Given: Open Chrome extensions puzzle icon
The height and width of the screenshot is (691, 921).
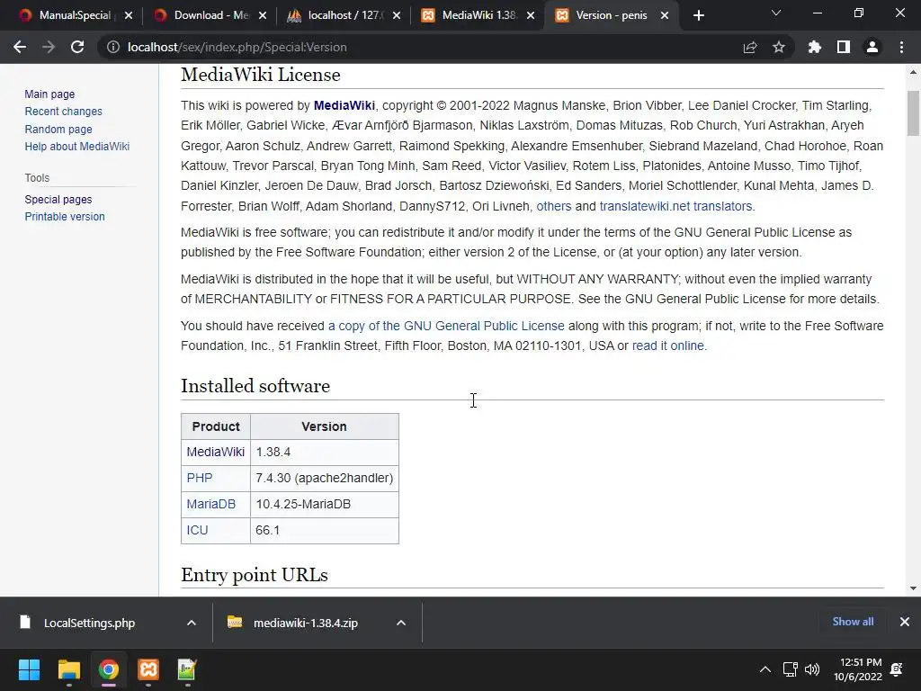Looking at the screenshot, I should [x=814, y=47].
